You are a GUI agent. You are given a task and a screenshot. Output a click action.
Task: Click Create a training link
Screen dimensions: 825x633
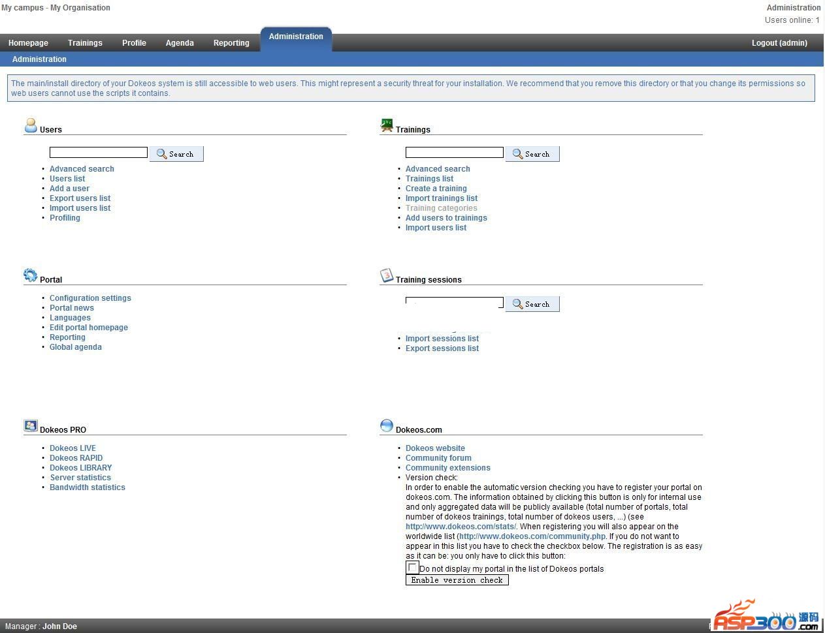[436, 189]
